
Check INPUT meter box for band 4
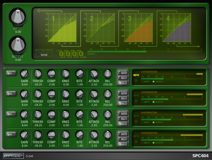(142, 143)
